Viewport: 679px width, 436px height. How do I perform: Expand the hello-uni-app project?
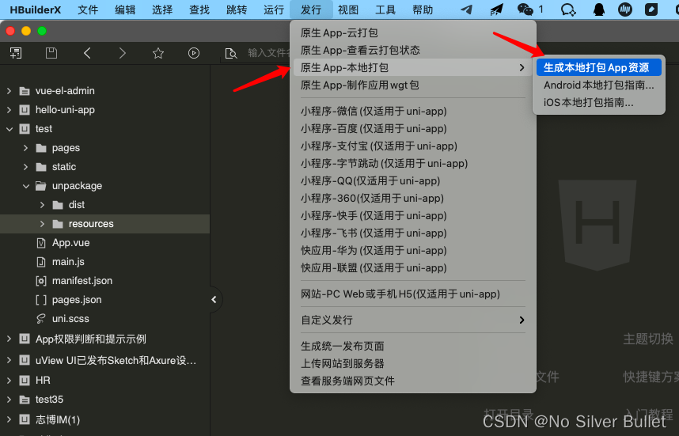pyautogui.click(x=9, y=110)
